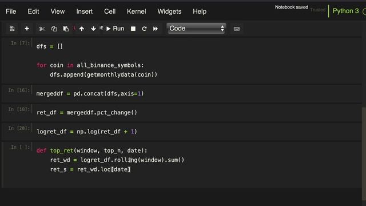Click the line dfs.append(getmonthlydata(coin))
Screen dimensions: 366x206
[104, 75]
